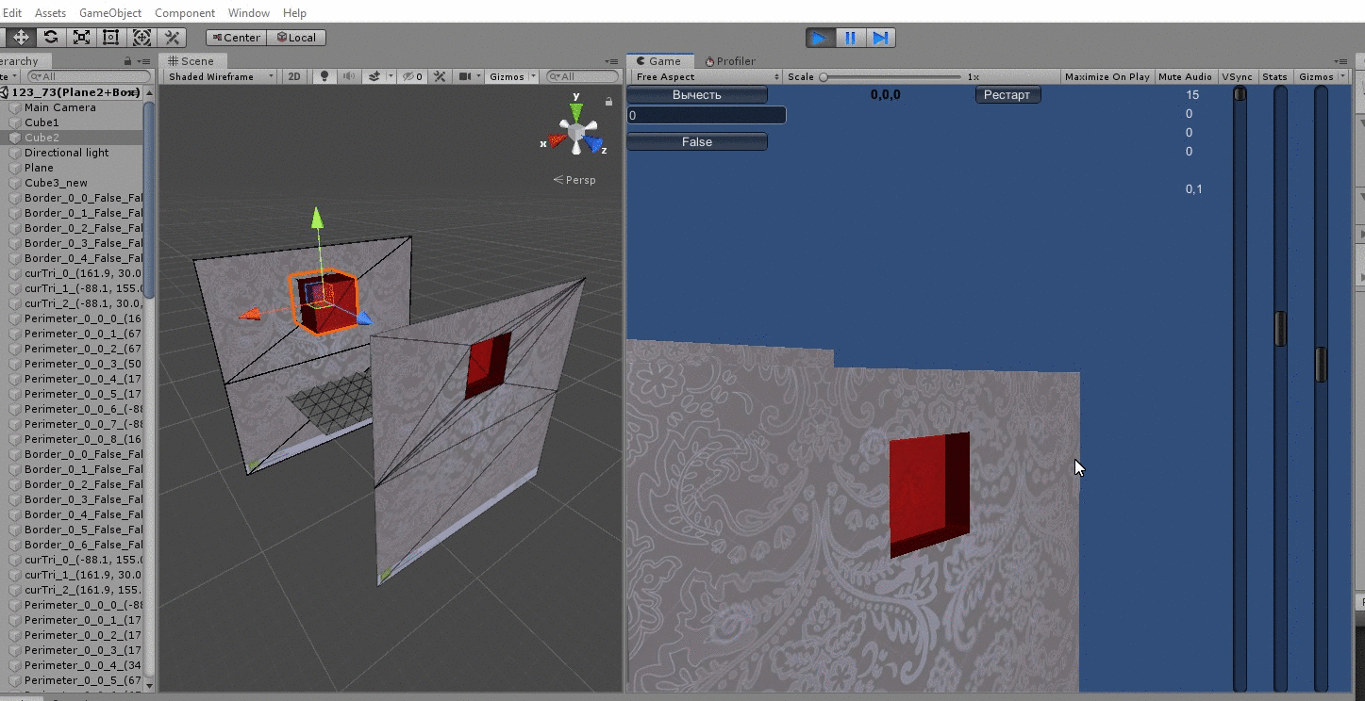Viewport: 1365px width, 701px height.
Task: Toggle scene audio speaker icon
Action: 349,77
